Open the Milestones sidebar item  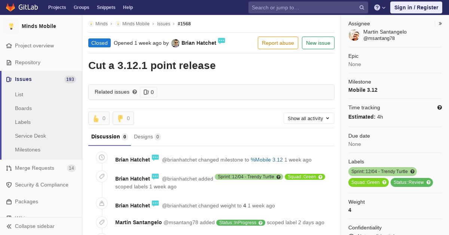(28, 150)
